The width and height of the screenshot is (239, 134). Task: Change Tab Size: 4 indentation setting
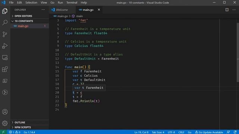(x=158, y=132)
